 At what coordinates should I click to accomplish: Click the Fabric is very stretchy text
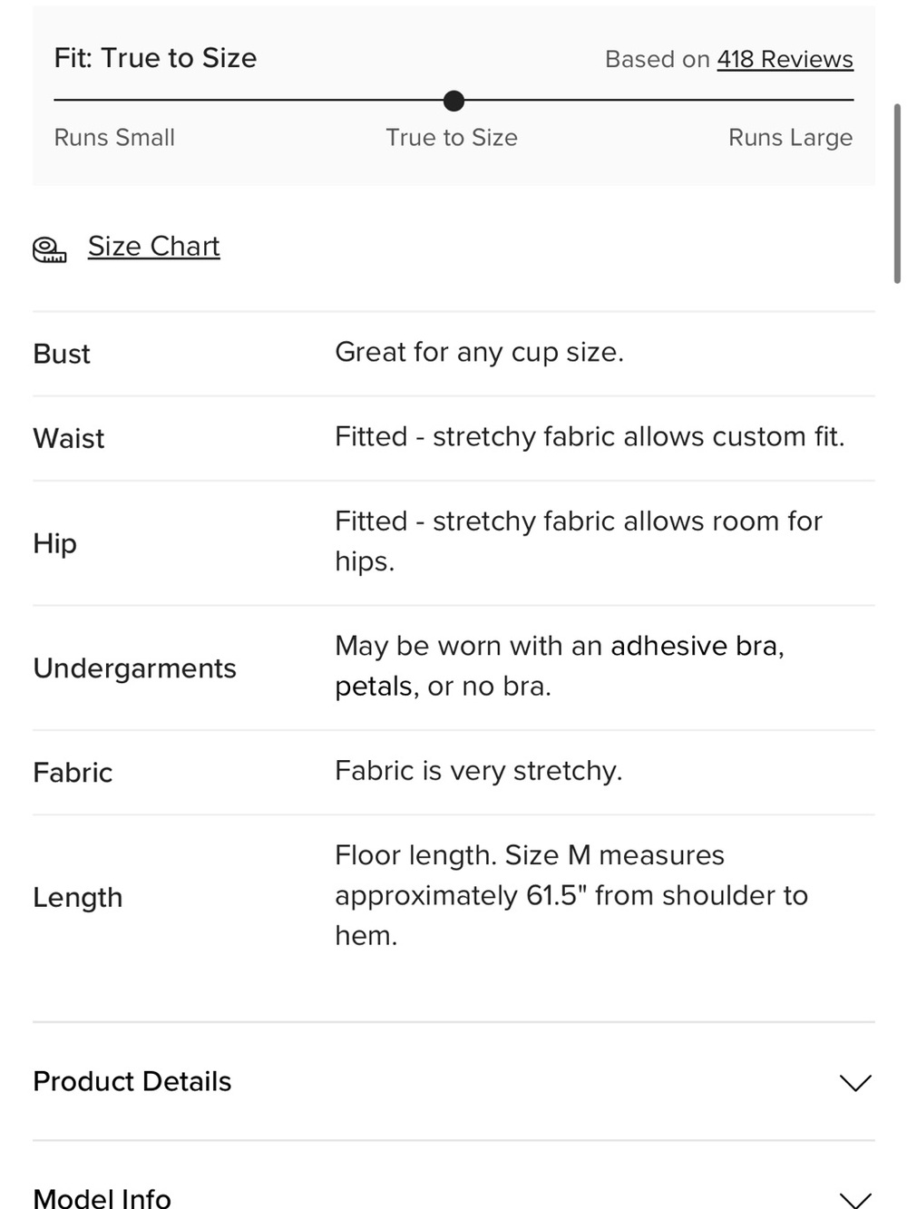[478, 771]
